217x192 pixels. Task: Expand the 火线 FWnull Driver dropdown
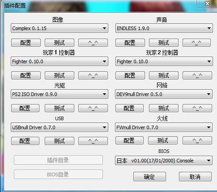[x=164, y=127]
